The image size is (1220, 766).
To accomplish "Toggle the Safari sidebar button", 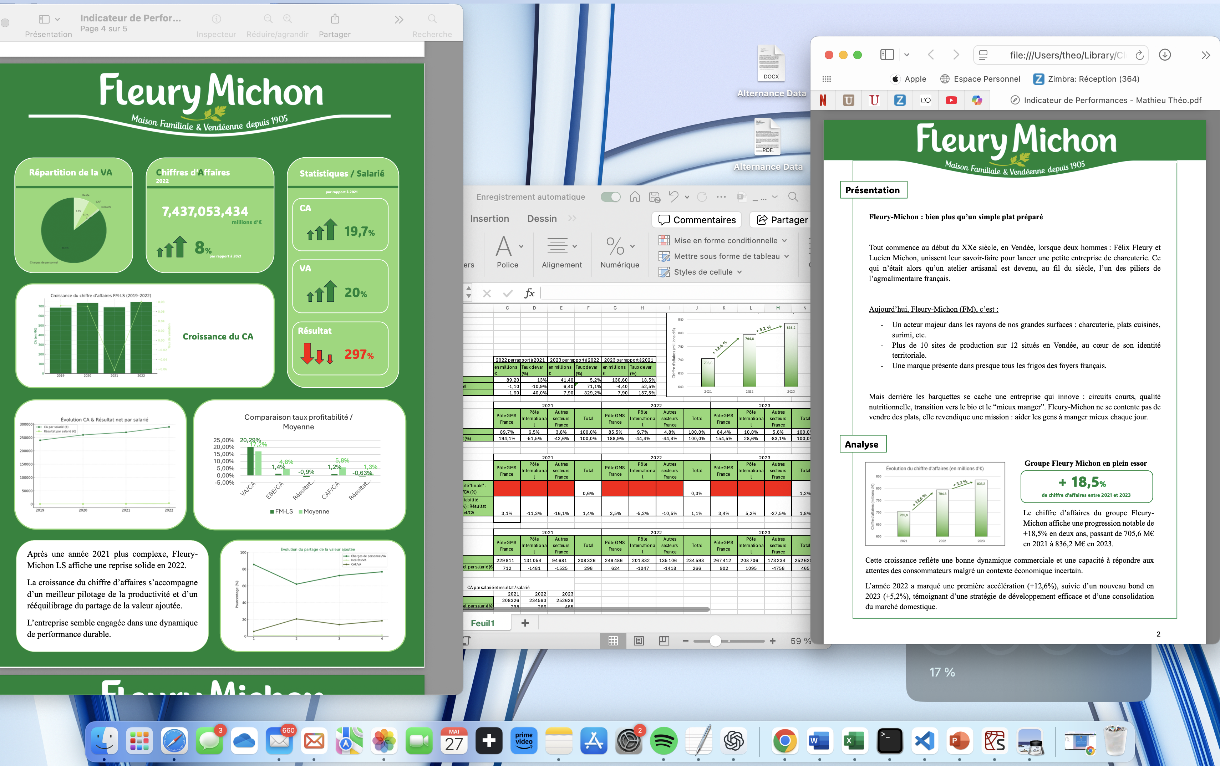I will [x=886, y=55].
